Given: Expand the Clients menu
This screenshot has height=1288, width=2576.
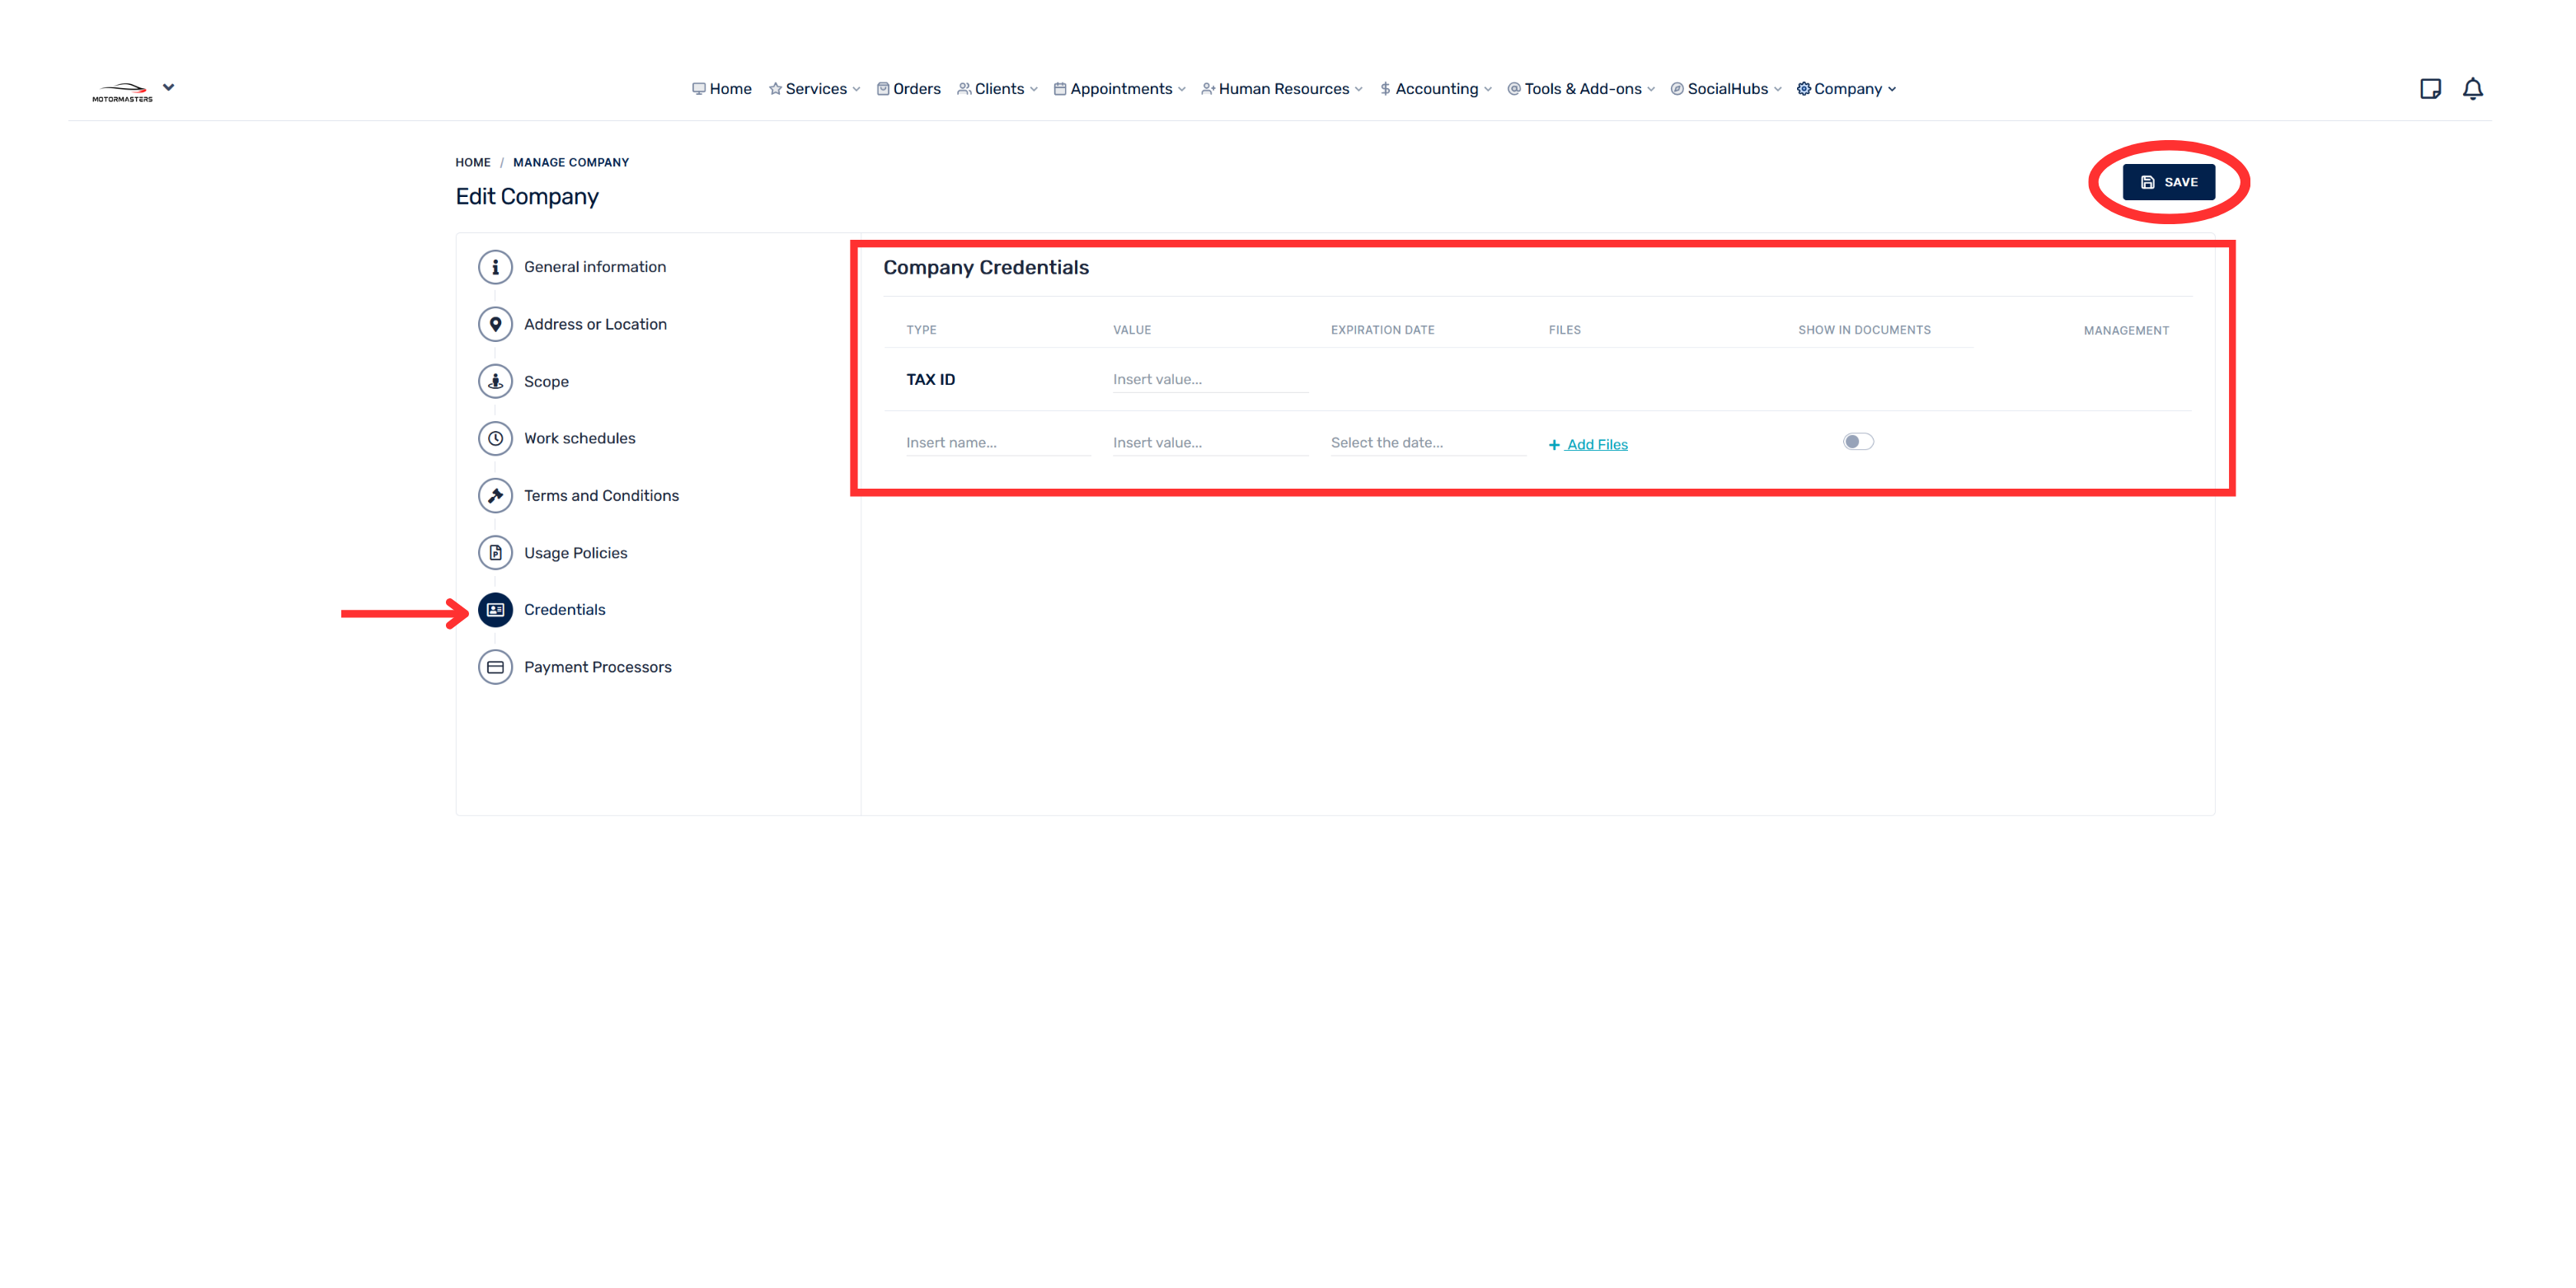Looking at the screenshot, I should click(997, 89).
